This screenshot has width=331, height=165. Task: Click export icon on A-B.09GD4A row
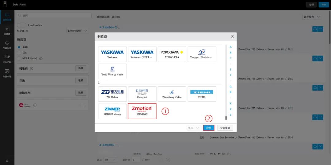coord(315,146)
